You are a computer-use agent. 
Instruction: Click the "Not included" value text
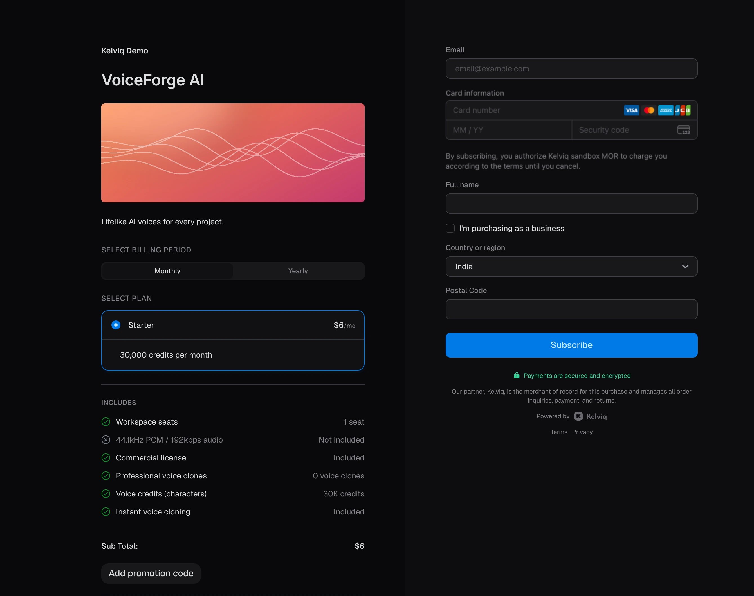[341, 440]
